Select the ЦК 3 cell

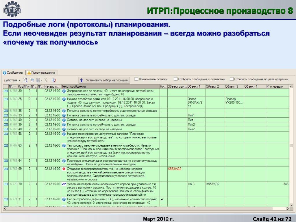196,189
